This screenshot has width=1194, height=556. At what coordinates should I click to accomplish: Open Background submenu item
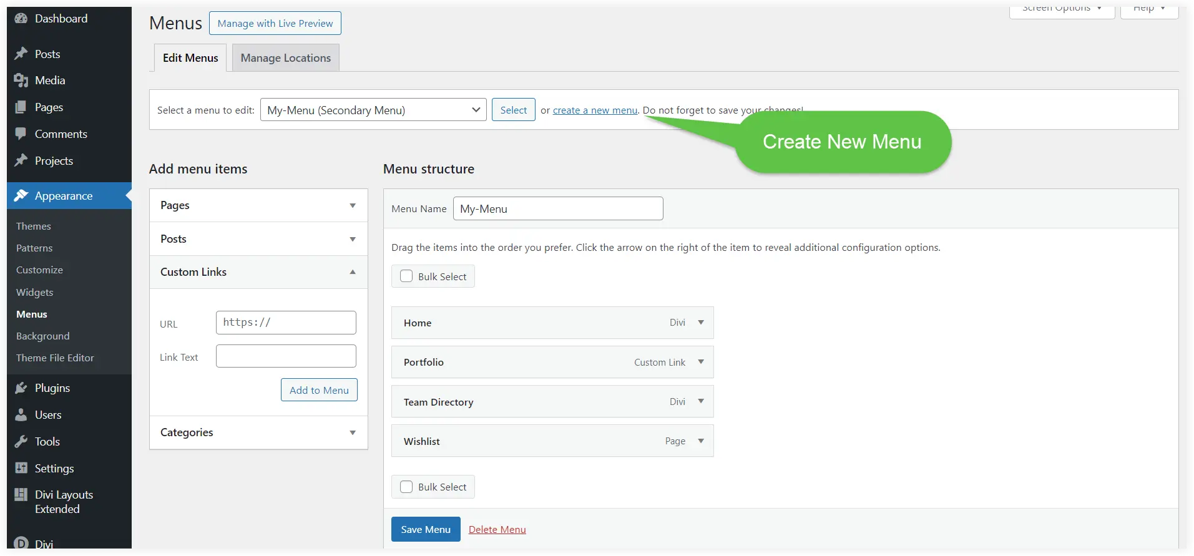[x=43, y=336]
